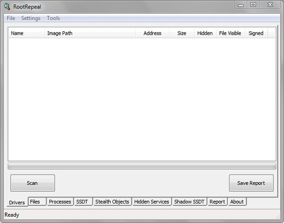The height and width of the screenshot is (223, 284).
Task: Sort list by Size column header
Action: [182, 33]
